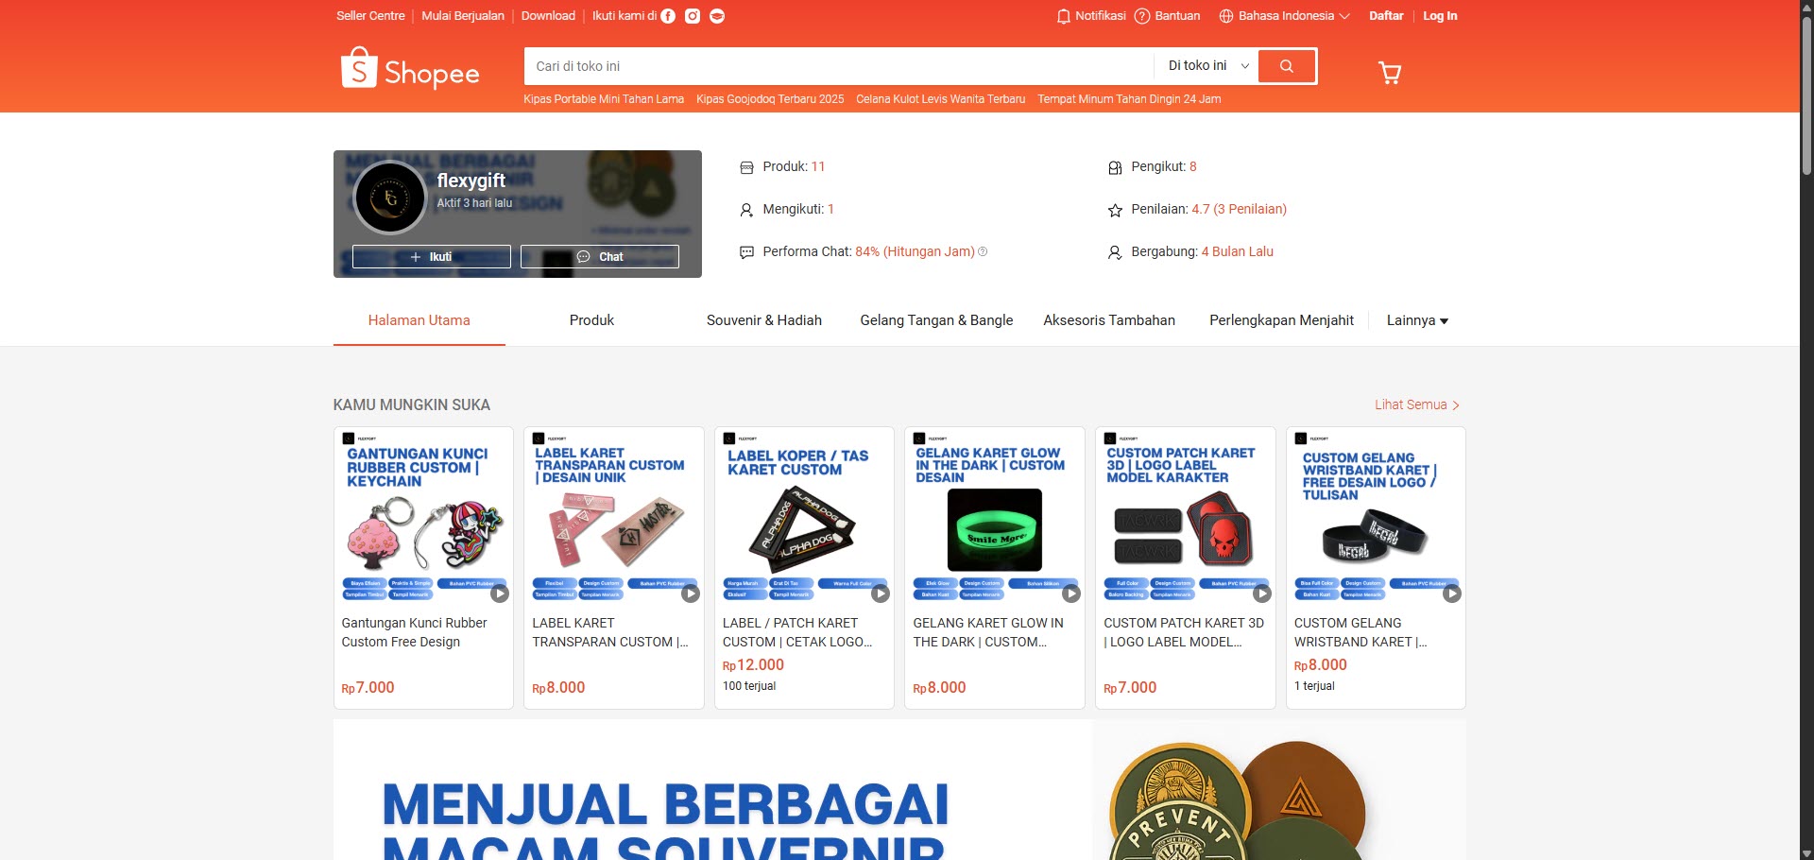Focus the 'Cari di toko ini' search field
The height and width of the screenshot is (860, 1814).
coord(839,66)
